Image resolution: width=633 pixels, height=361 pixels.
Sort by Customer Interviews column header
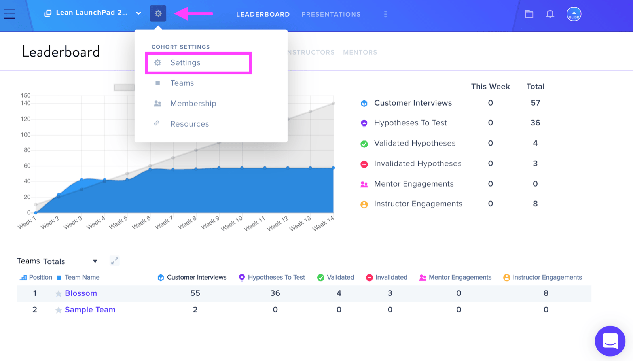pyautogui.click(x=192, y=278)
